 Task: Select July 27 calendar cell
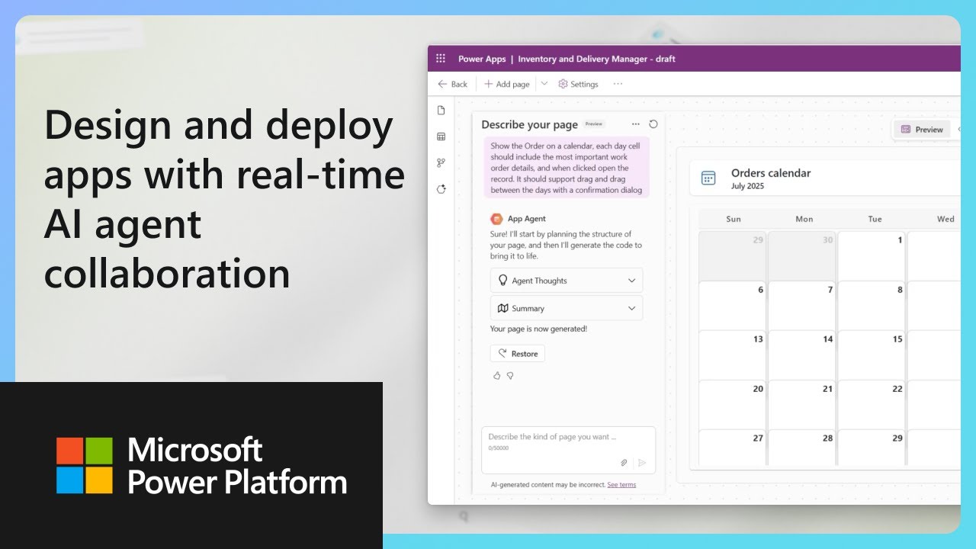click(732, 448)
